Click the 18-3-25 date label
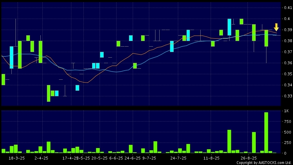Viewport: 293px width, 165px height. [17, 158]
